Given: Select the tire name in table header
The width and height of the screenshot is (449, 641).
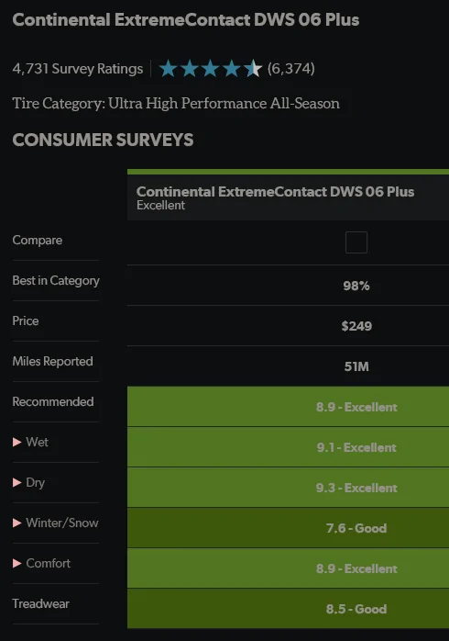Looking at the screenshot, I should [x=275, y=191].
